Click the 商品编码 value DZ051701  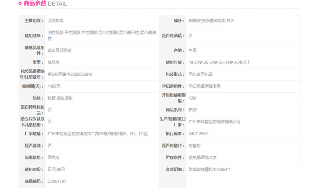(57, 181)
